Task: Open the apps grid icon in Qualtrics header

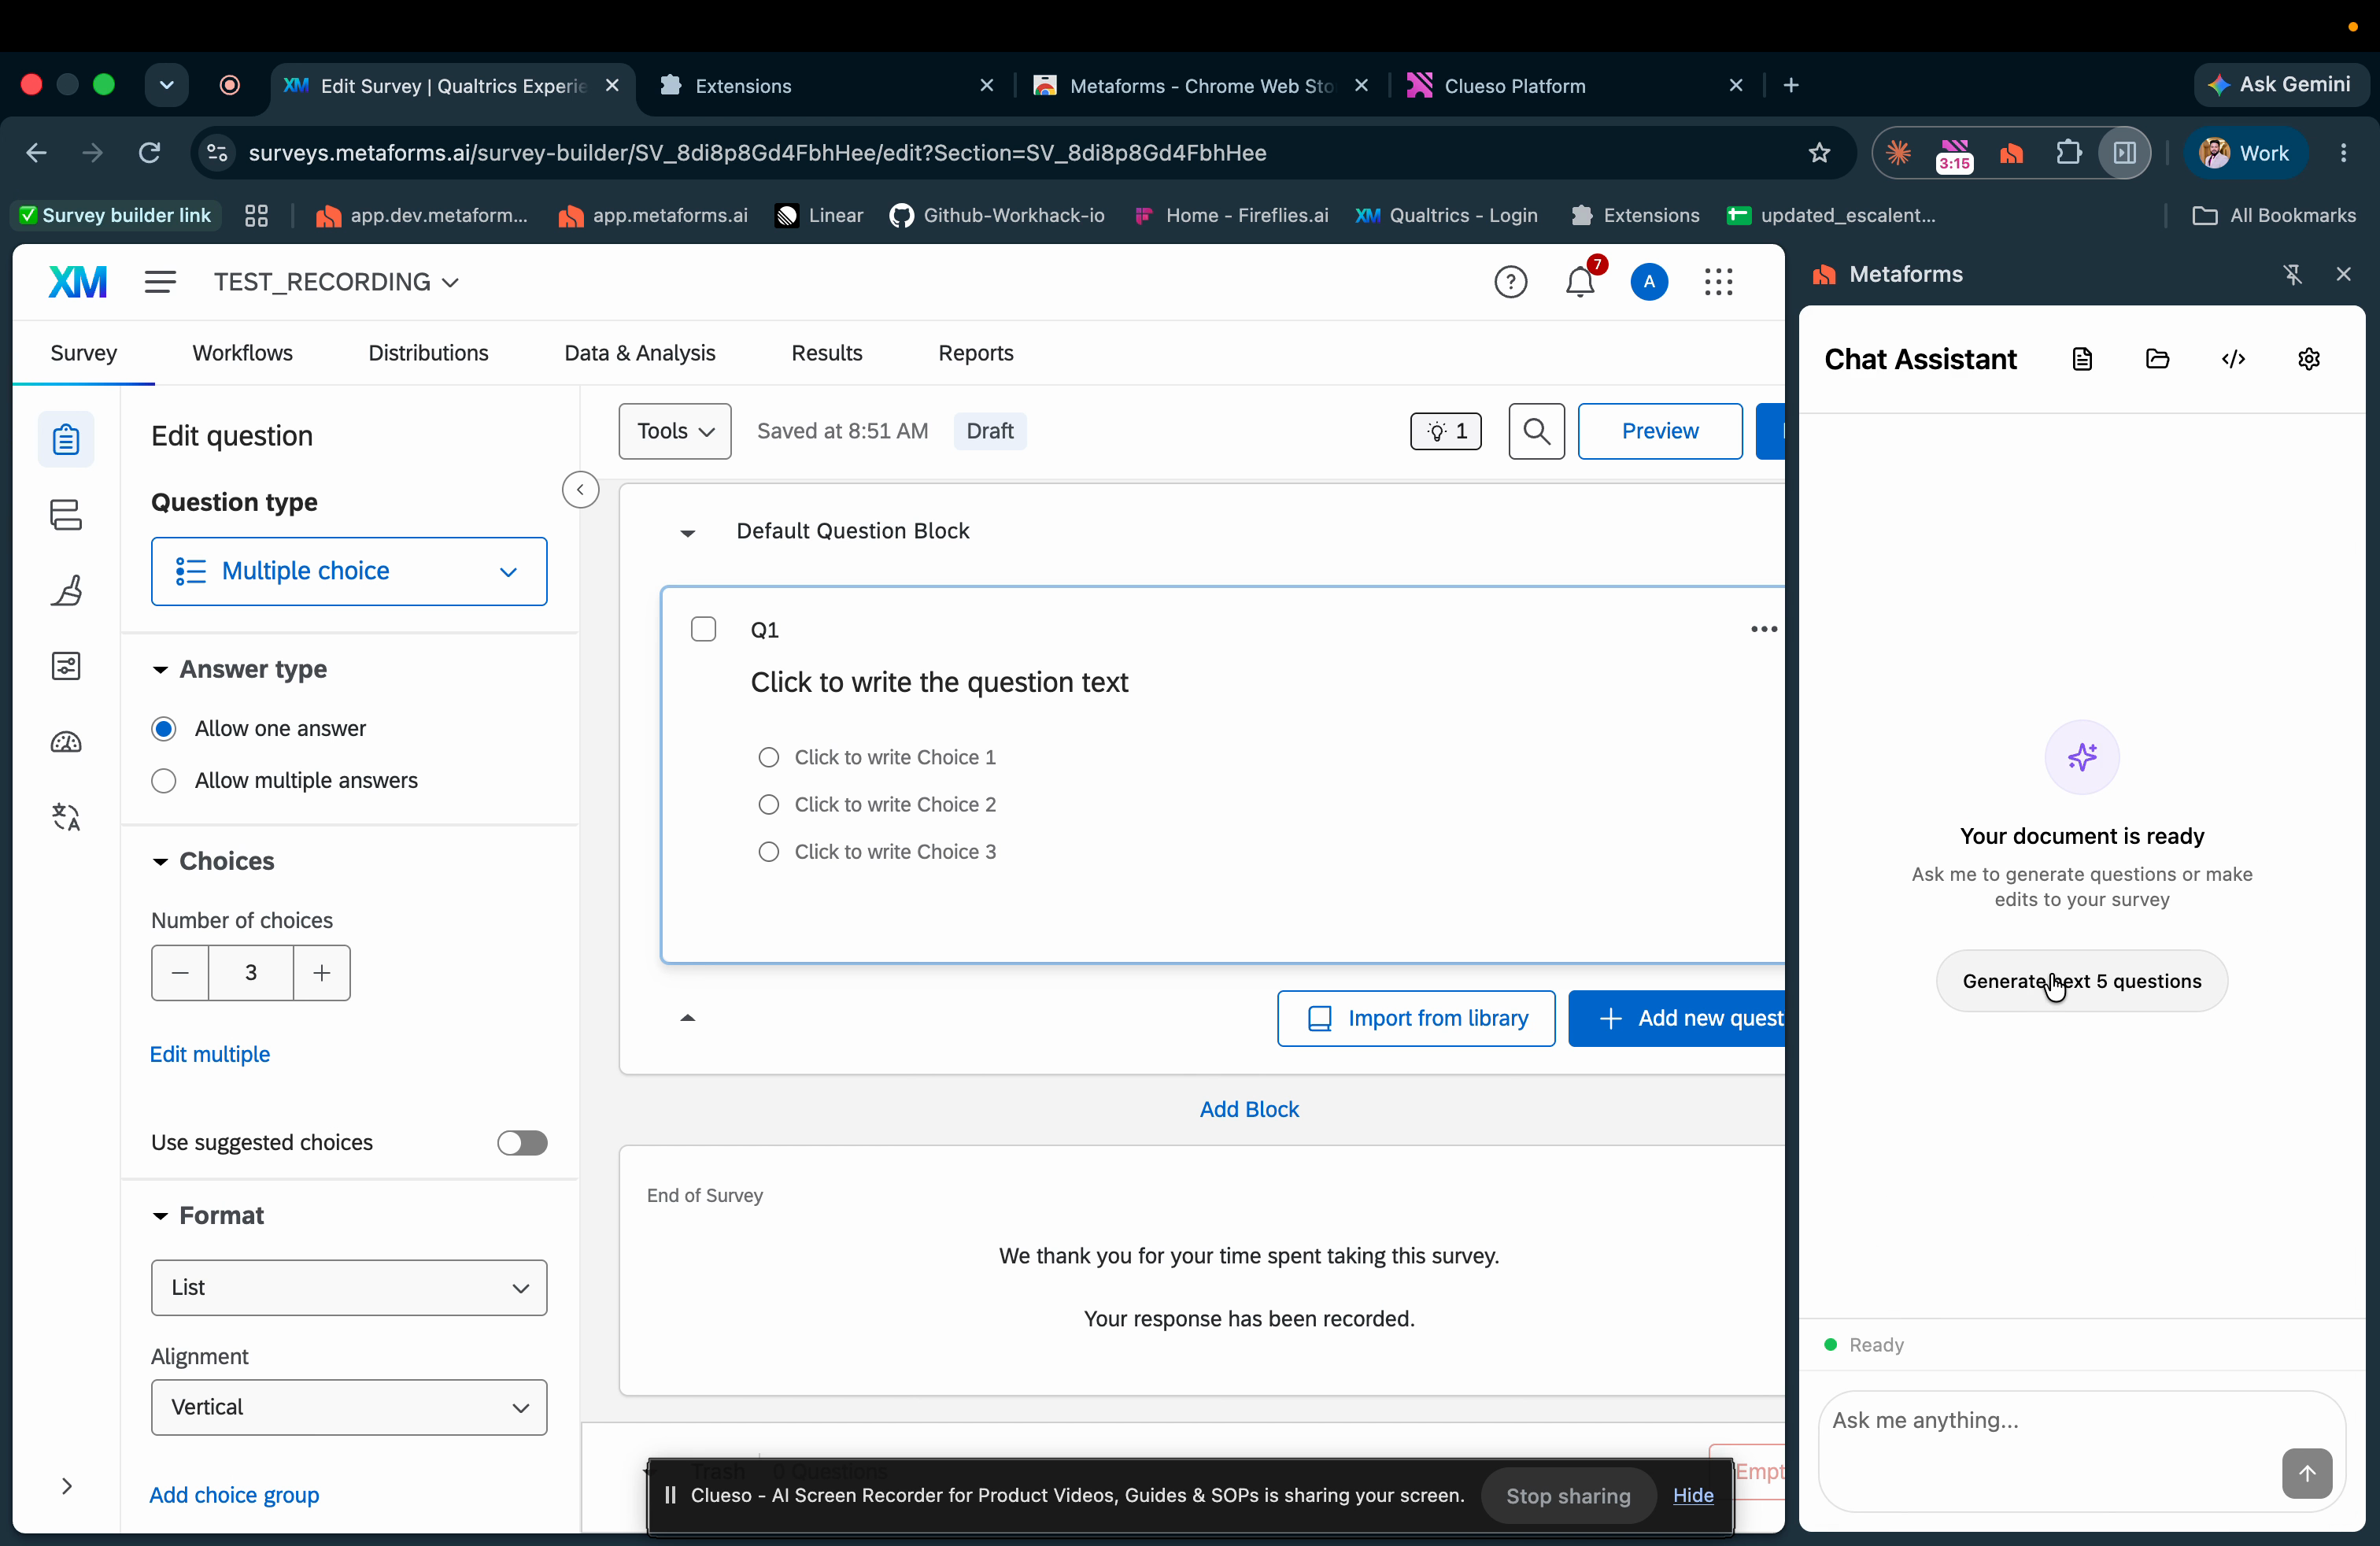Action: pos(1718,282)
